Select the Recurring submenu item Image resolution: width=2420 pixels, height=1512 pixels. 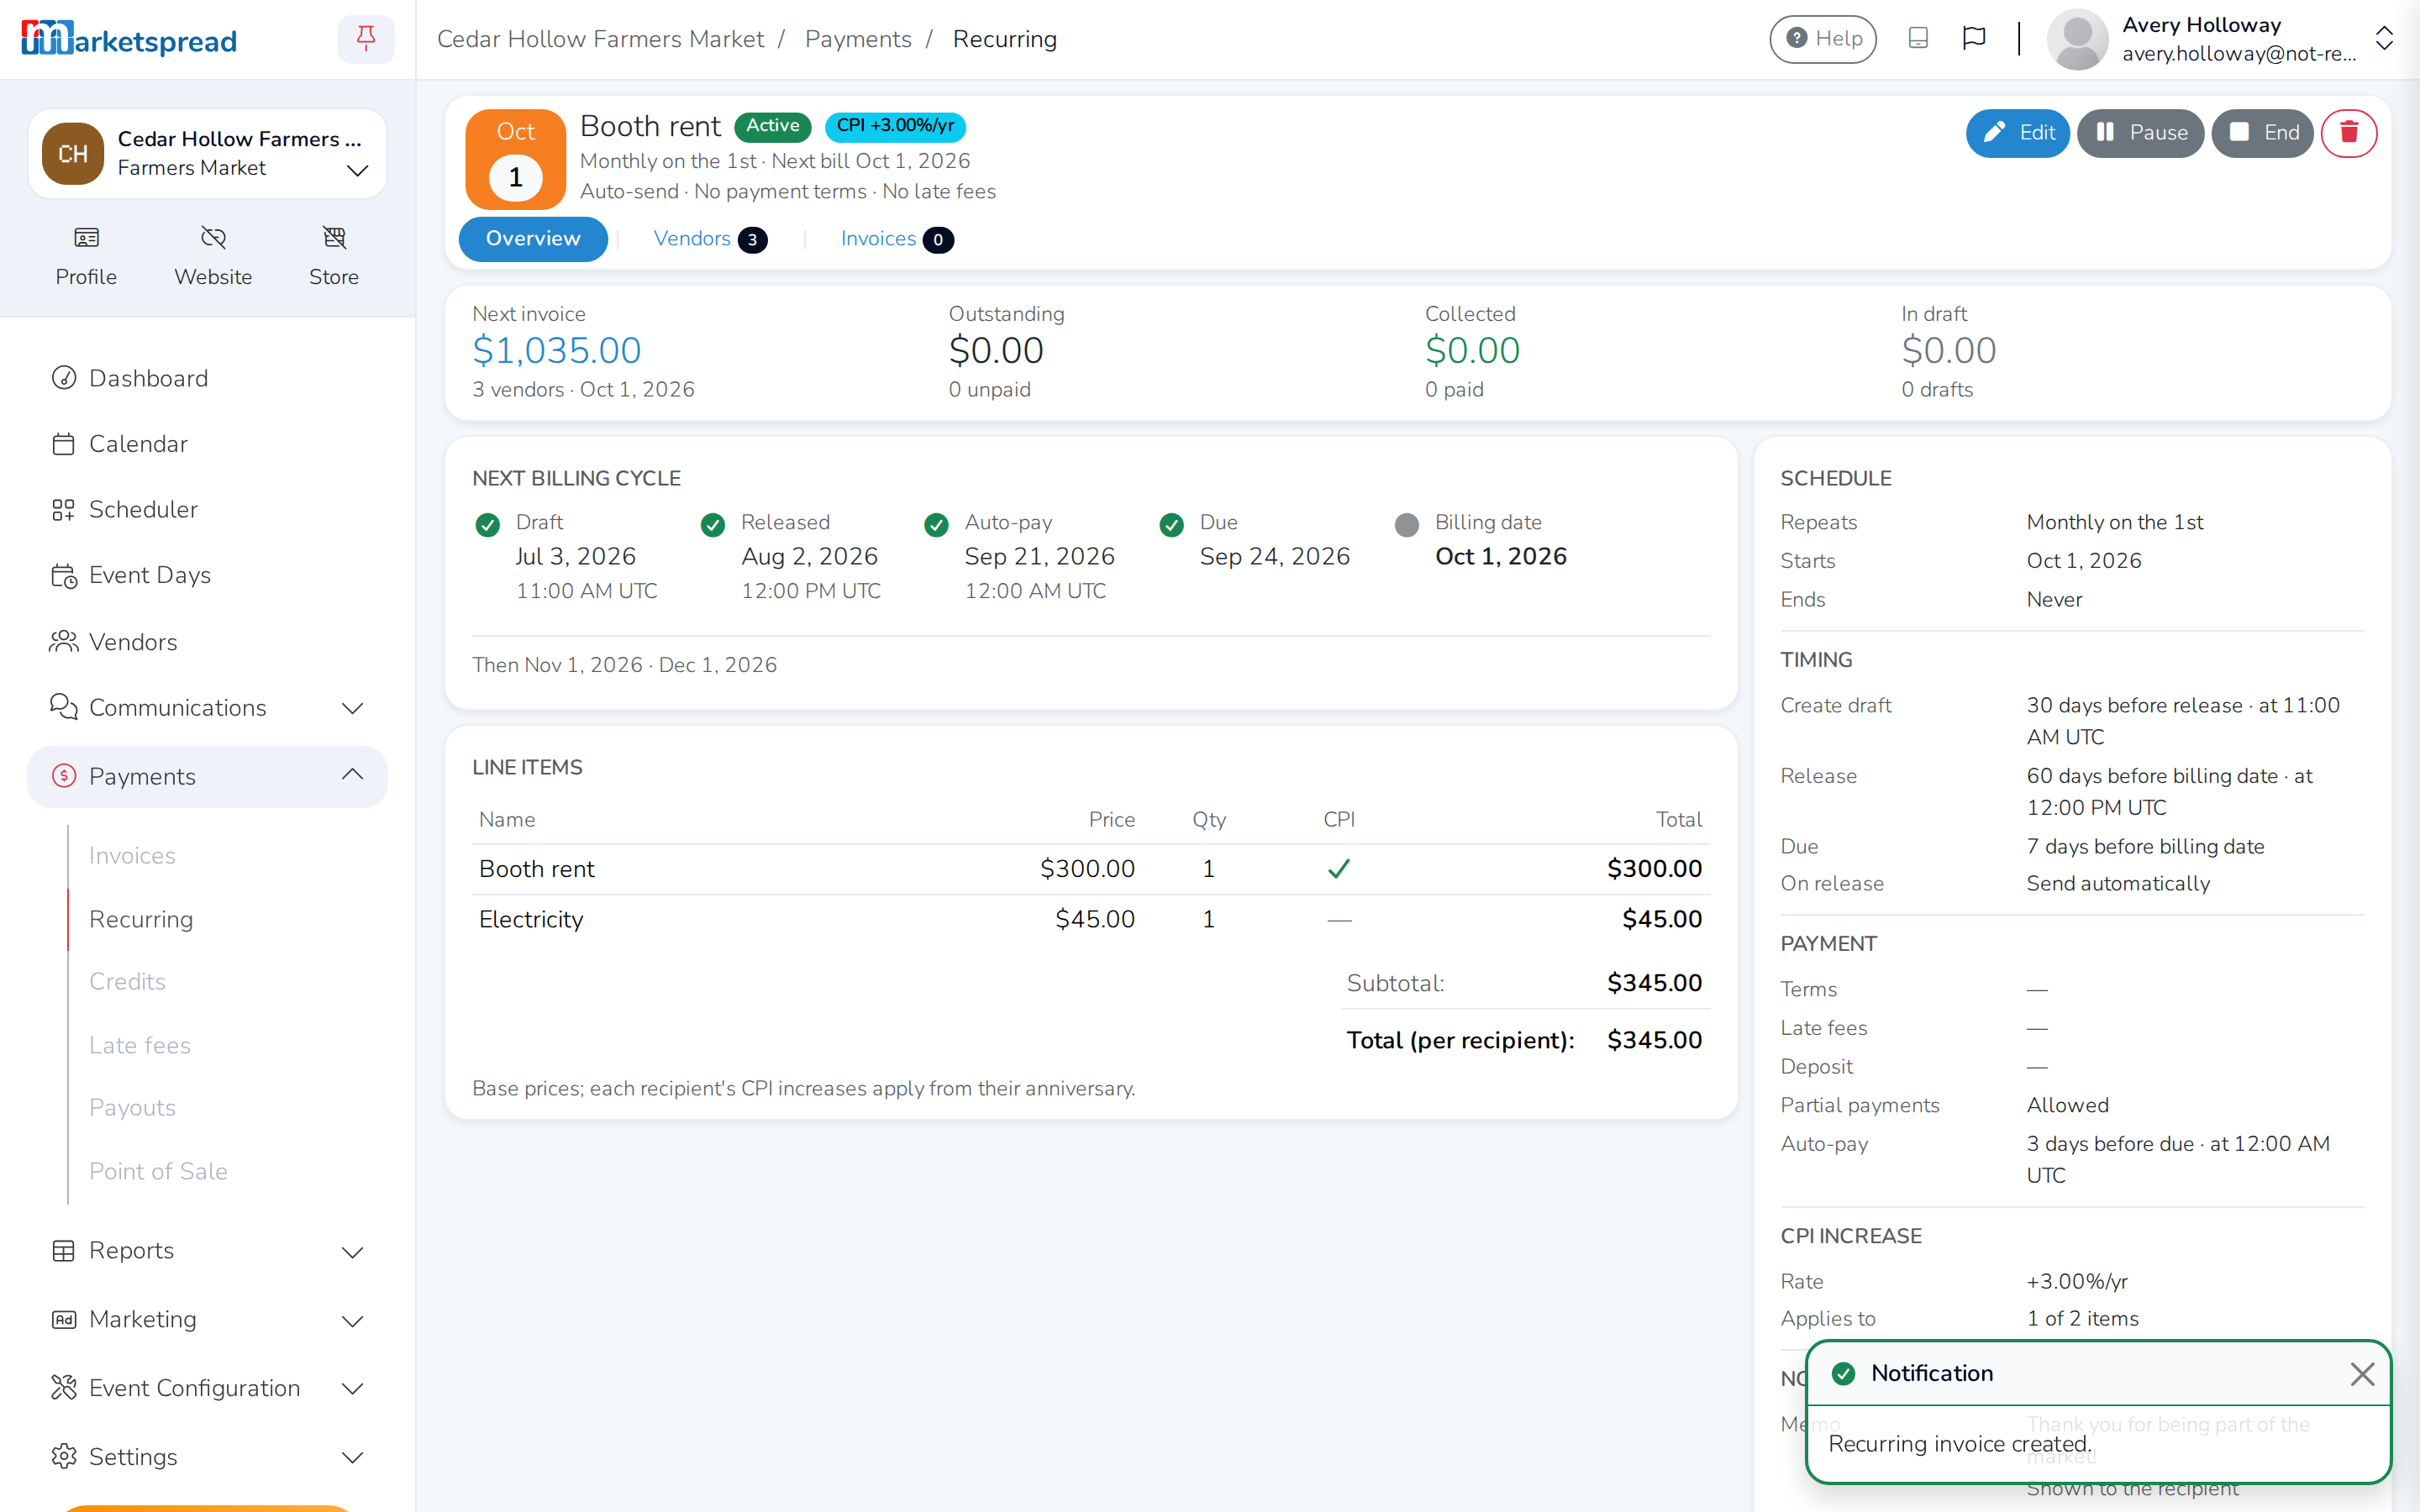tap(141, 919)
